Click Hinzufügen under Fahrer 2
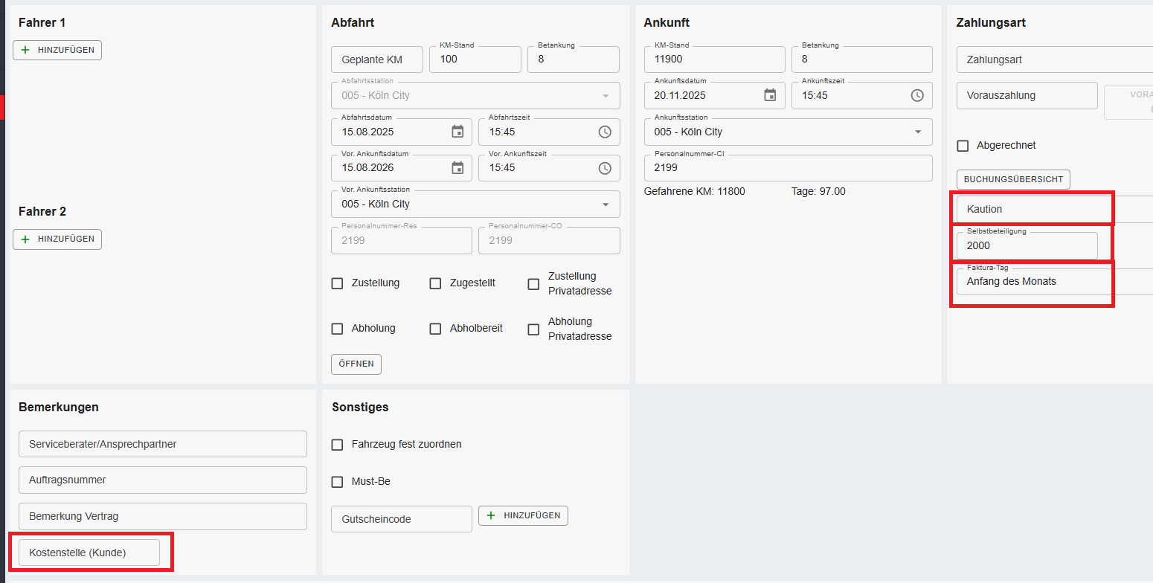 coord(57,239)
